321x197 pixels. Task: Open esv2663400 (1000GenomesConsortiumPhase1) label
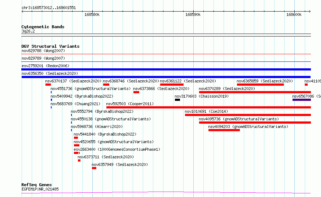pos(117,149)
